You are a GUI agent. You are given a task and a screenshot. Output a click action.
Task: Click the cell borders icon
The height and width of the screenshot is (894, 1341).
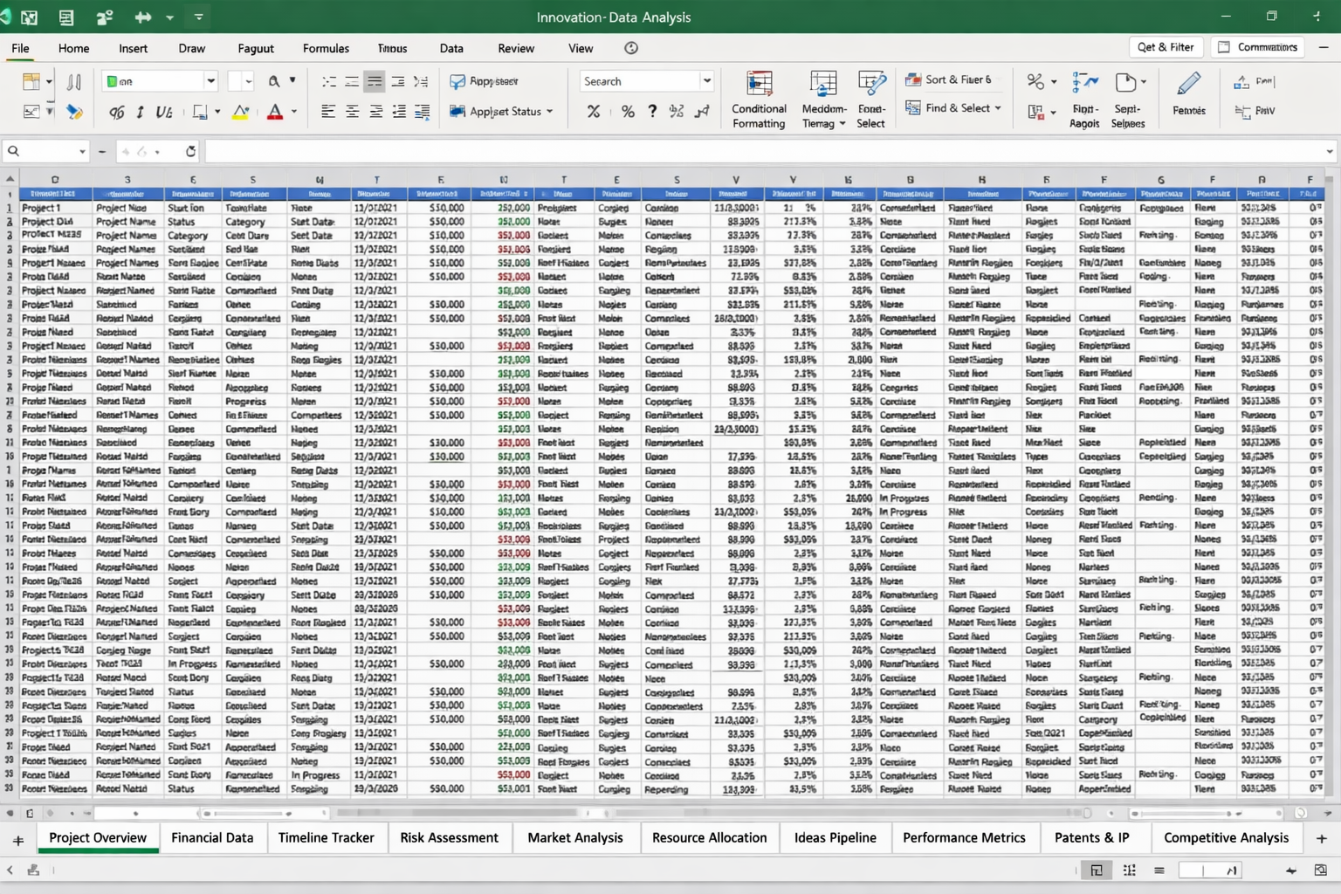click(x=200, y=112)
